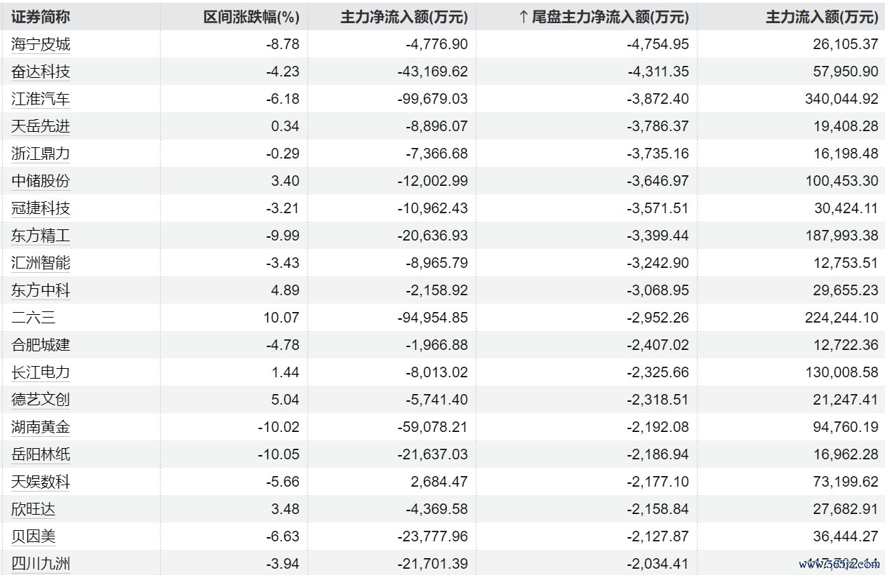Select the 四川九洲 stock link
This screenshot has height=575, width=885.
[x=41, y=564]
